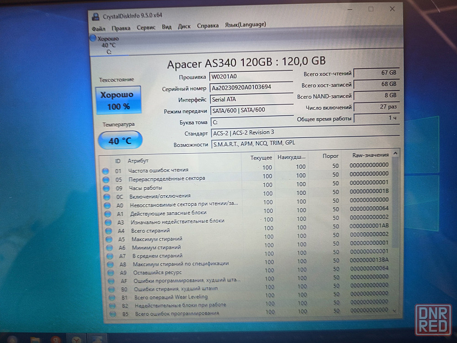Select the row 'Частота ошибок чтения'
This screenshot has width=457, height=343.
[x=246, y=168]
